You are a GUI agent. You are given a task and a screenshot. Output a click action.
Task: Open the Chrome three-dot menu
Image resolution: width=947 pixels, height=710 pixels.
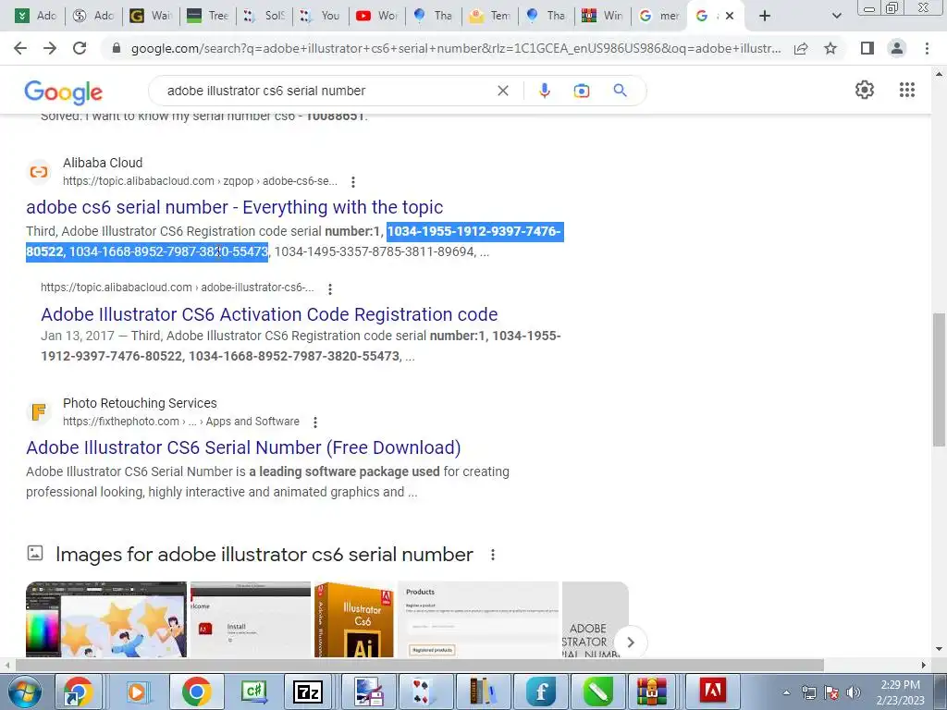[927, 48]
